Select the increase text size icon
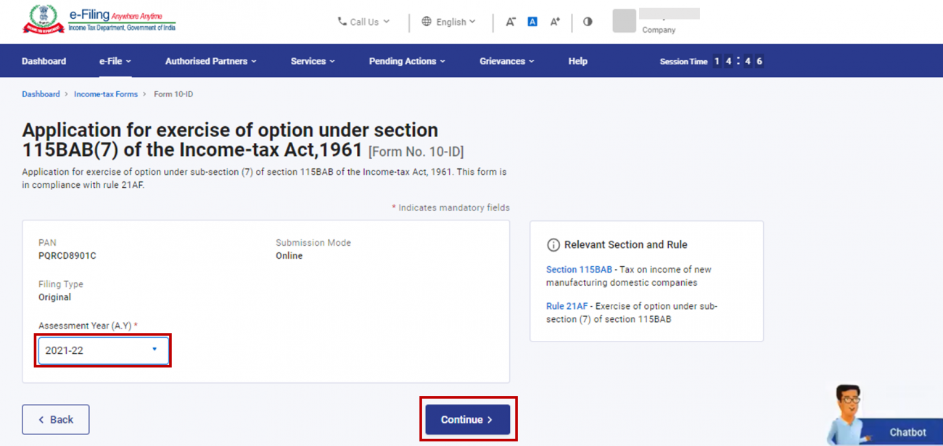 point(555,22)
